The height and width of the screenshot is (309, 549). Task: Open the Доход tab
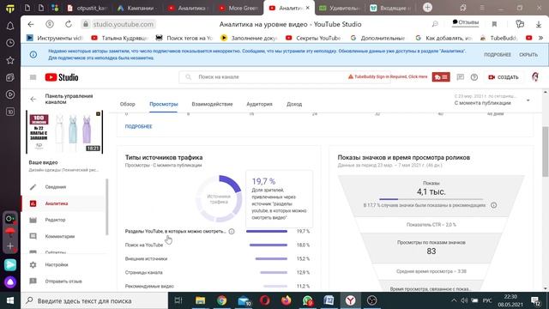pos(294,104)
